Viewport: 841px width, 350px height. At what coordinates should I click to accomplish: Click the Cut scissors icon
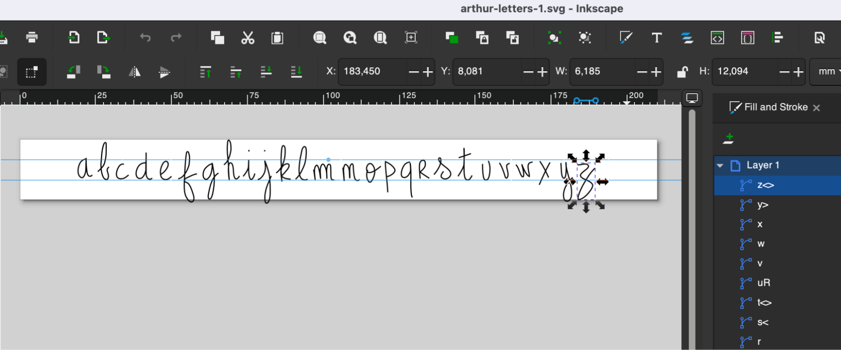(x=247, y=38)
